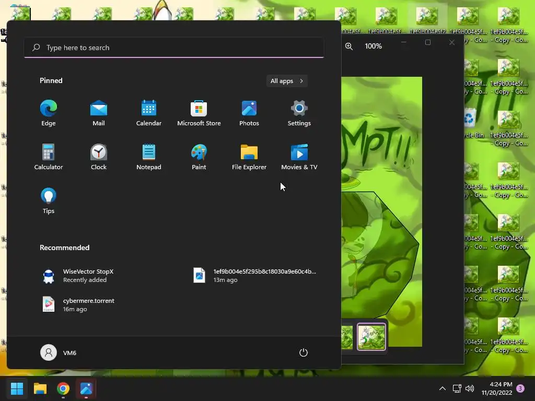Close the Photos window
535x401 pixels.
point(452,42)
